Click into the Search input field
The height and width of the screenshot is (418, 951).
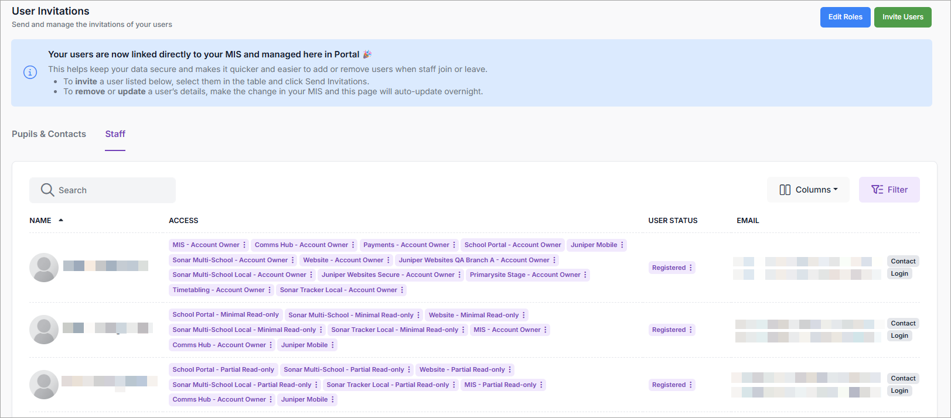point(111,190)
